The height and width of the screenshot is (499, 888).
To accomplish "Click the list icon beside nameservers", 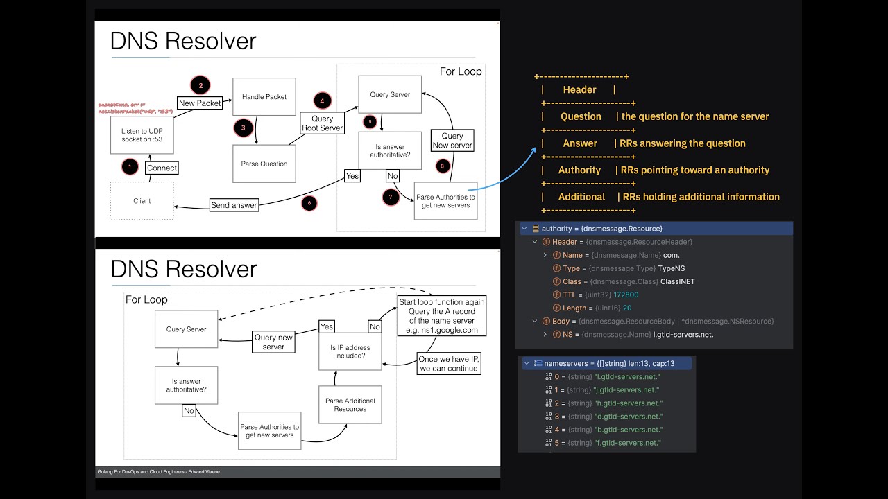I will (538, 363).
